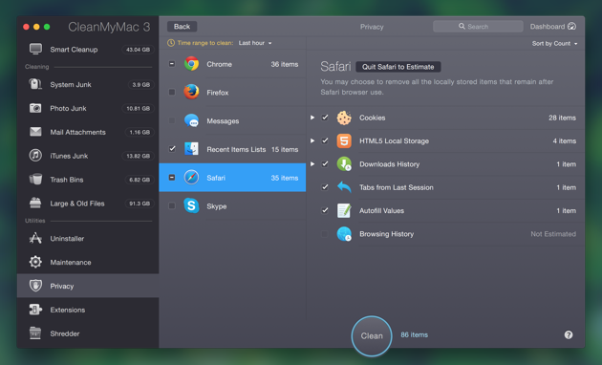Uncheck the Recent Items Lists checkbox

172,148
